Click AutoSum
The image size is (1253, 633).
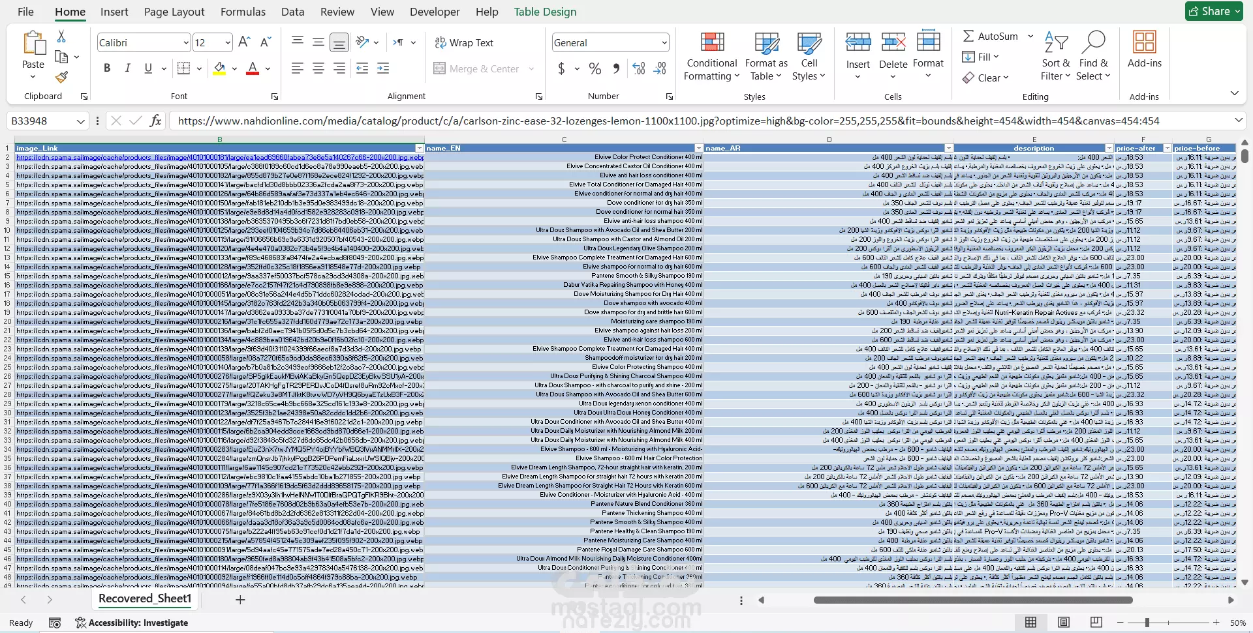pos(991,37)
